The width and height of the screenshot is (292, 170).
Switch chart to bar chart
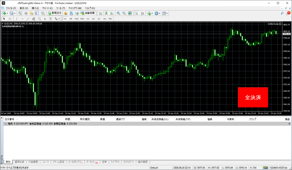pos(101,13)
